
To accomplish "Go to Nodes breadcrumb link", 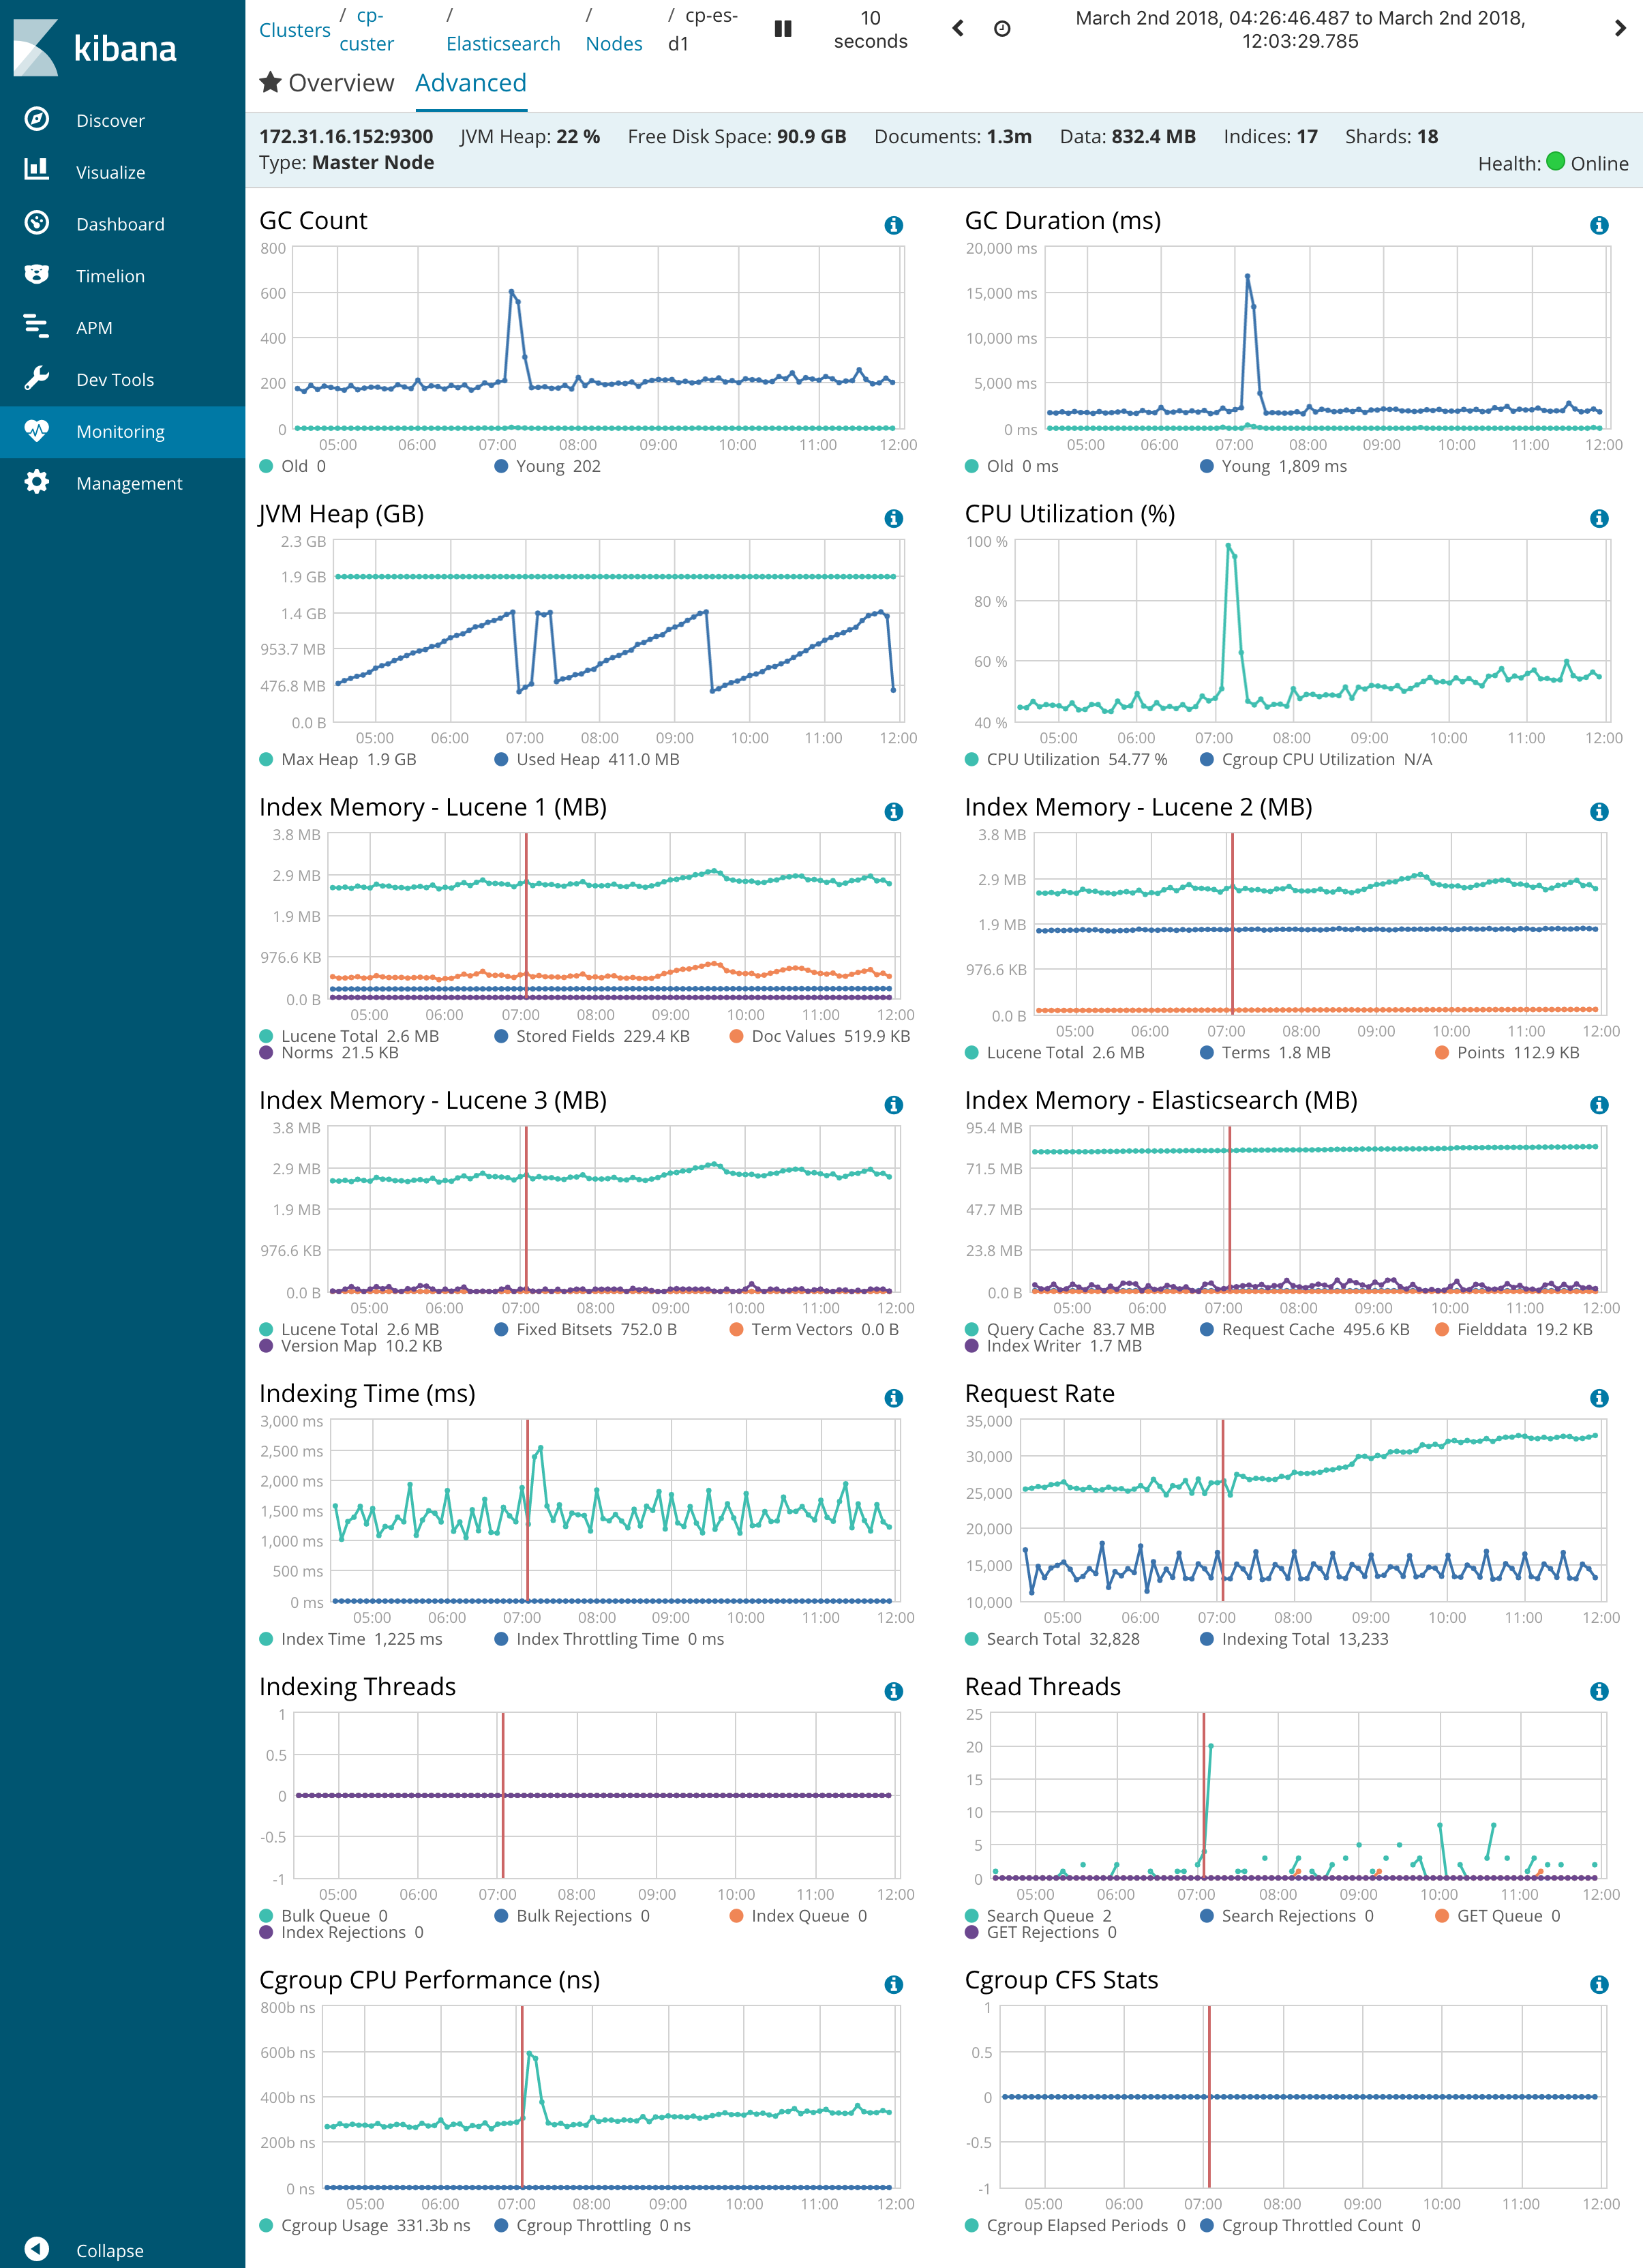I will (613, 44).
